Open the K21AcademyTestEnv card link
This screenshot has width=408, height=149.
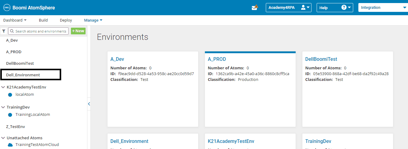click(231, 141)
